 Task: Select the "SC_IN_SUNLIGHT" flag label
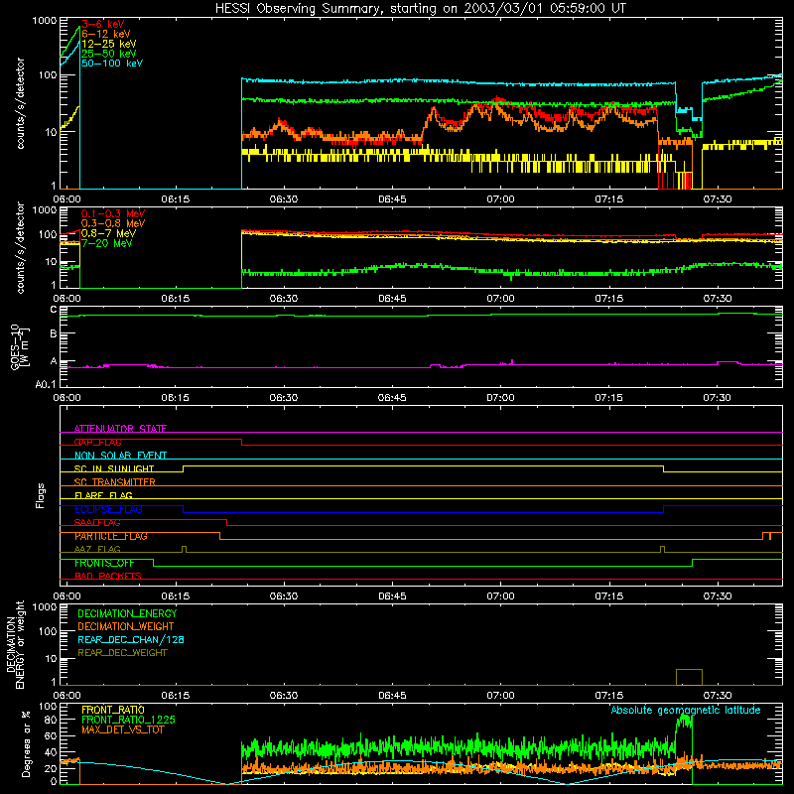pyautogui.click(x=114, y=468)
